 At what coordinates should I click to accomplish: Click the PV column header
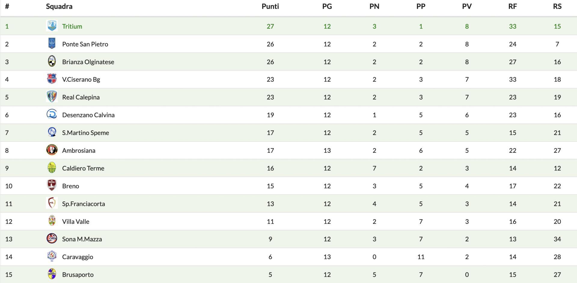[467, 6]
